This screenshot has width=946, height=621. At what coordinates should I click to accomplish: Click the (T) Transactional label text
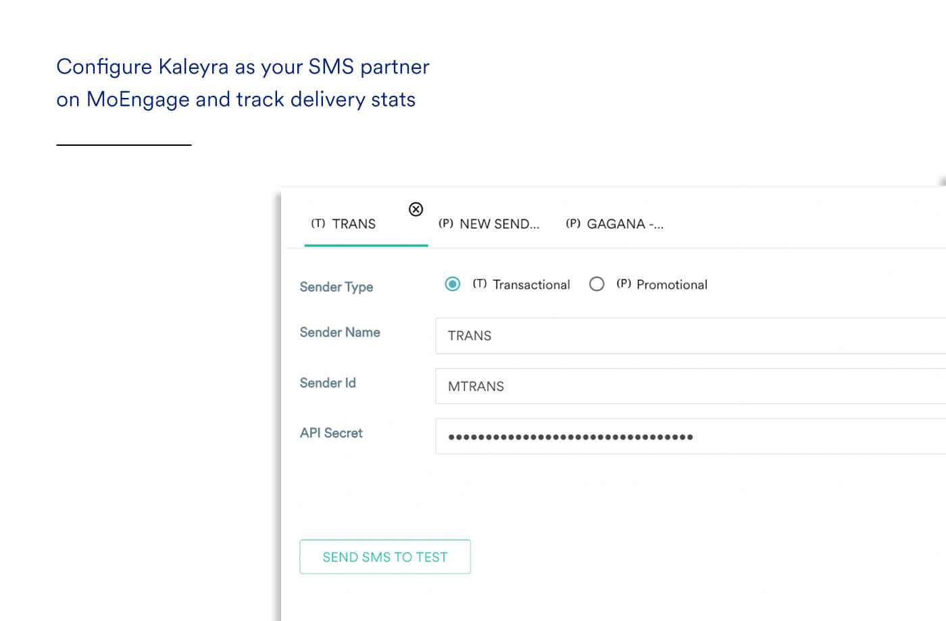521,285
